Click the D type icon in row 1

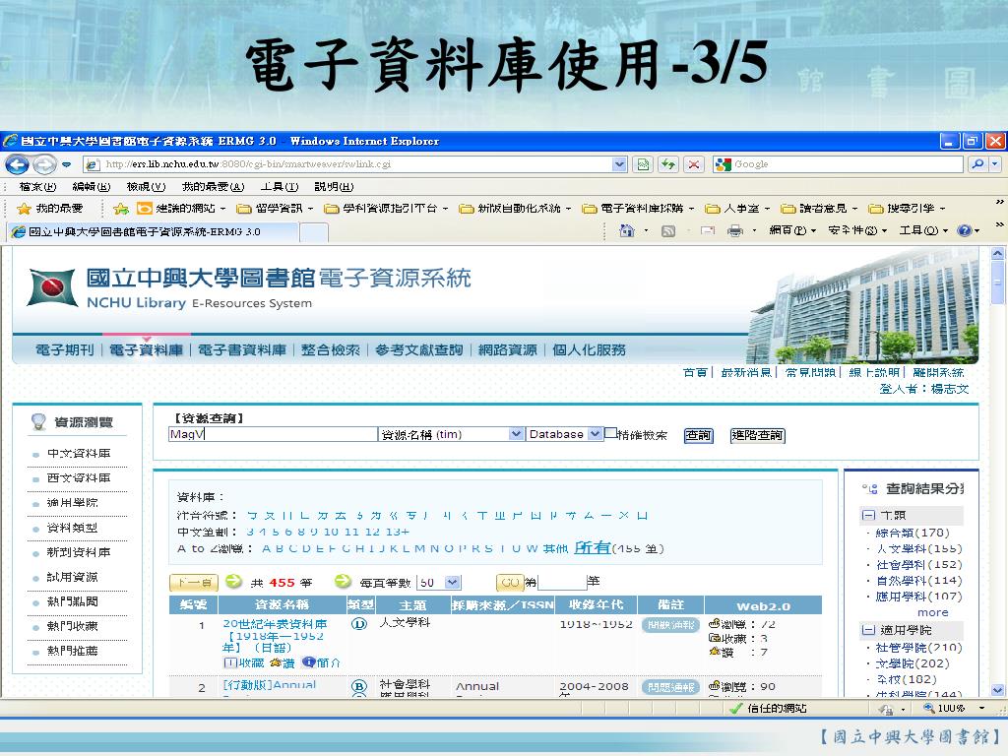coord(358,623)
